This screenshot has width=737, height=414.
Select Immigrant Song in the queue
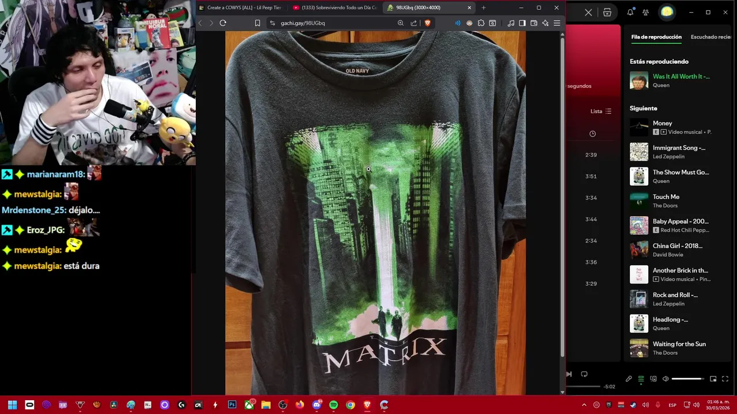click(678, 152)
